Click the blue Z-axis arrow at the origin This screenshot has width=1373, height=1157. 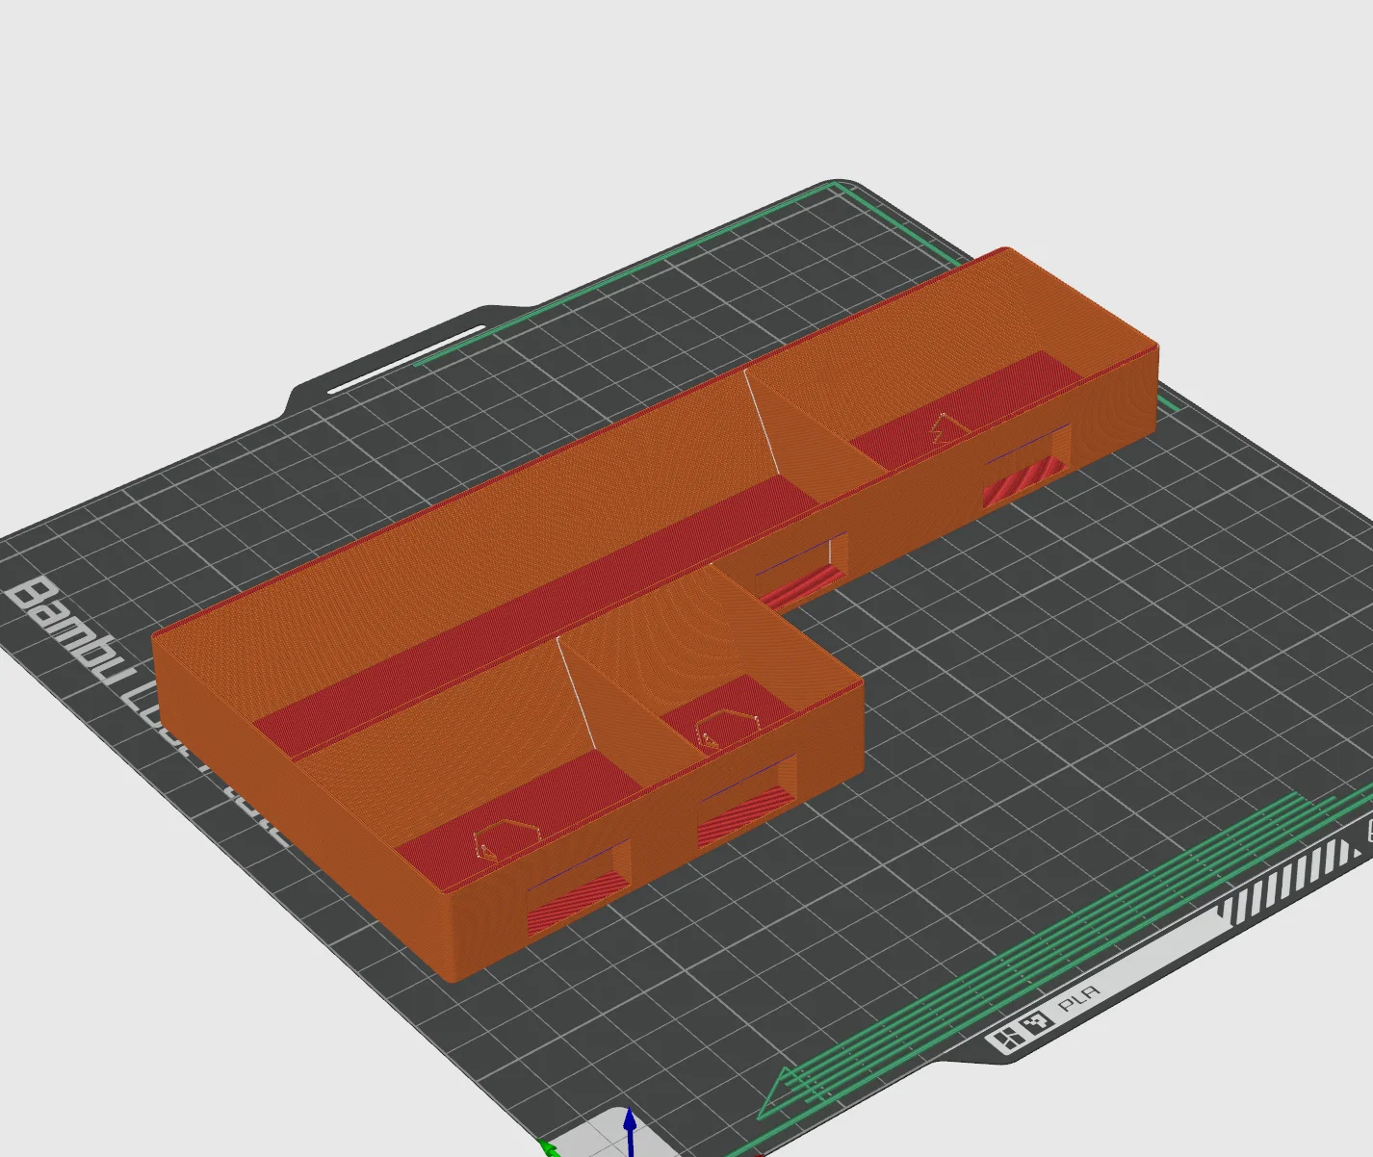[x=630, y=1132]
